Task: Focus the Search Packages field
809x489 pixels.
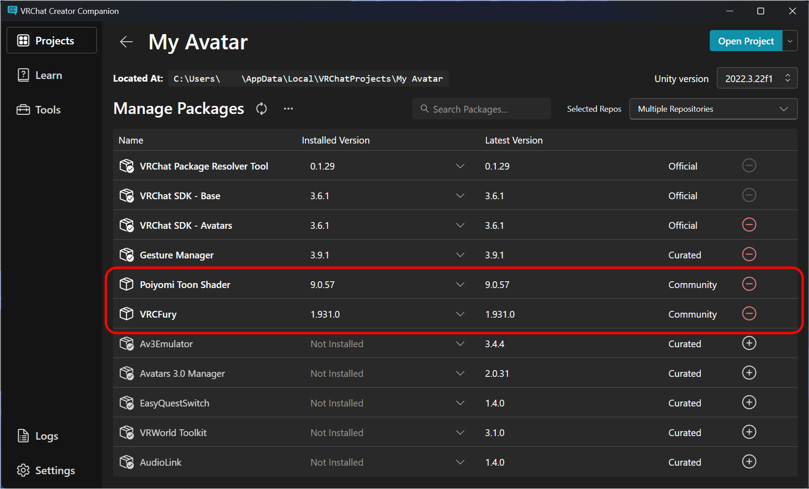Action: (481, 109)
